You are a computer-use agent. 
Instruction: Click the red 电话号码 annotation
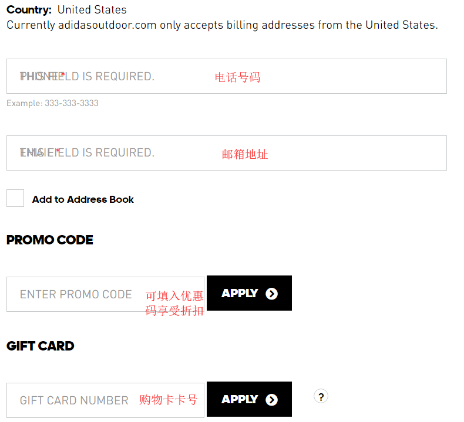pos(237,77)
